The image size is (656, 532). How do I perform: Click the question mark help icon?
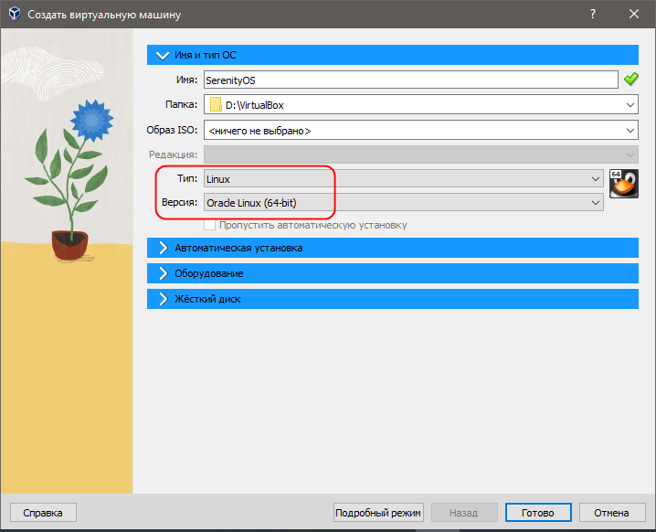592,14
